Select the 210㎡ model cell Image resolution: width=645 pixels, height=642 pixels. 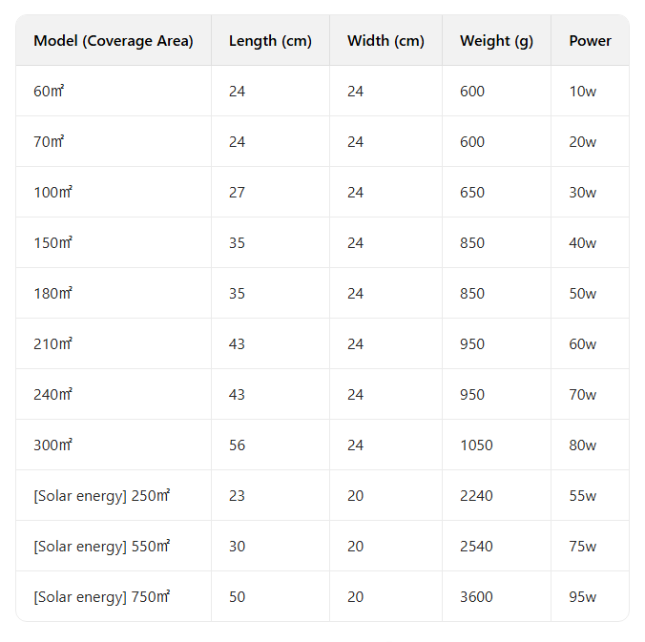[x=52, y=344]
